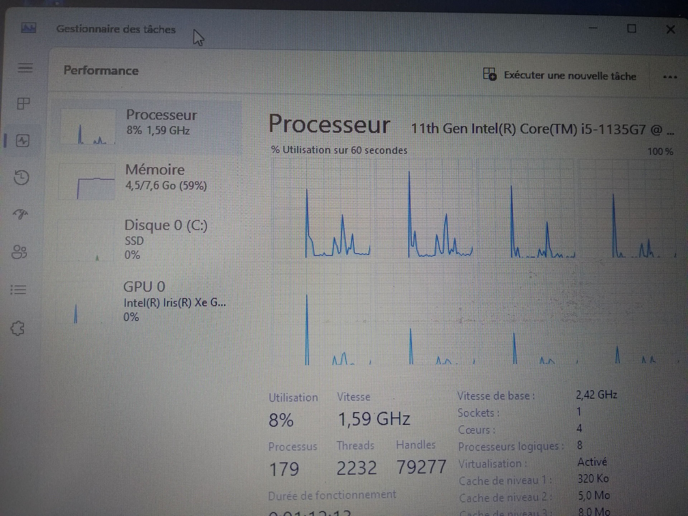Open the Startup apps page icon
688x516 pixels.
(x=21, y=214)
